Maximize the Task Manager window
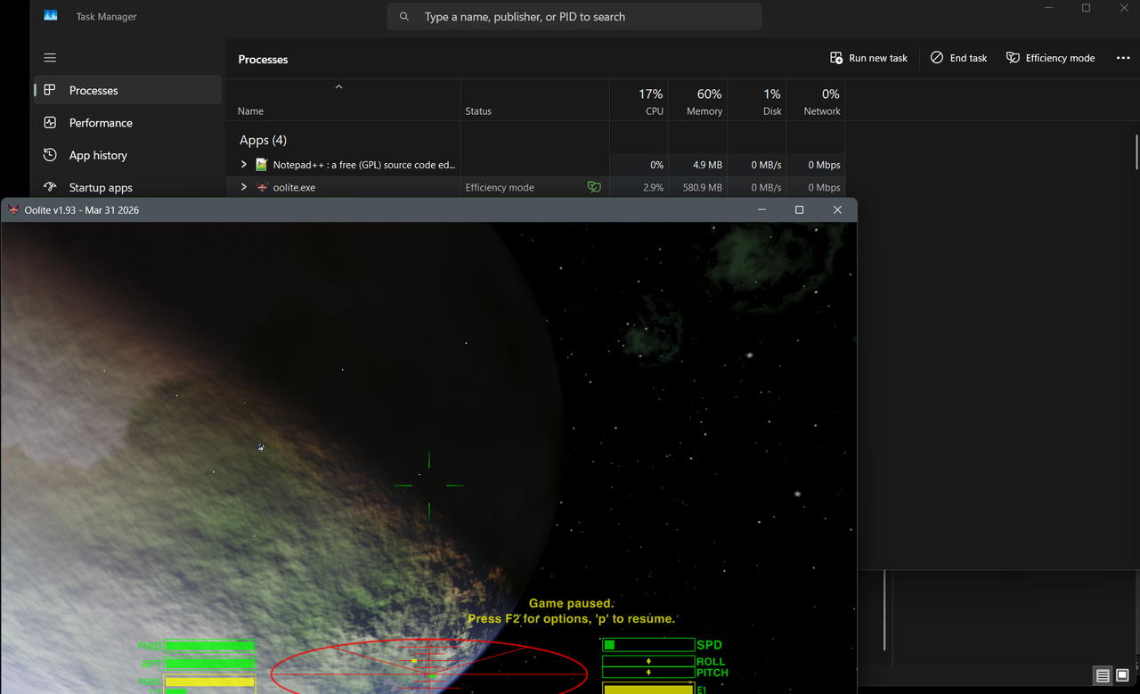 1086,8
